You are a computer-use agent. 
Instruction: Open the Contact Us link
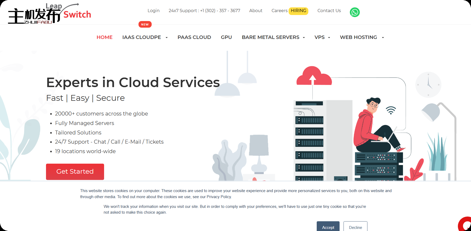click(329, 11)
